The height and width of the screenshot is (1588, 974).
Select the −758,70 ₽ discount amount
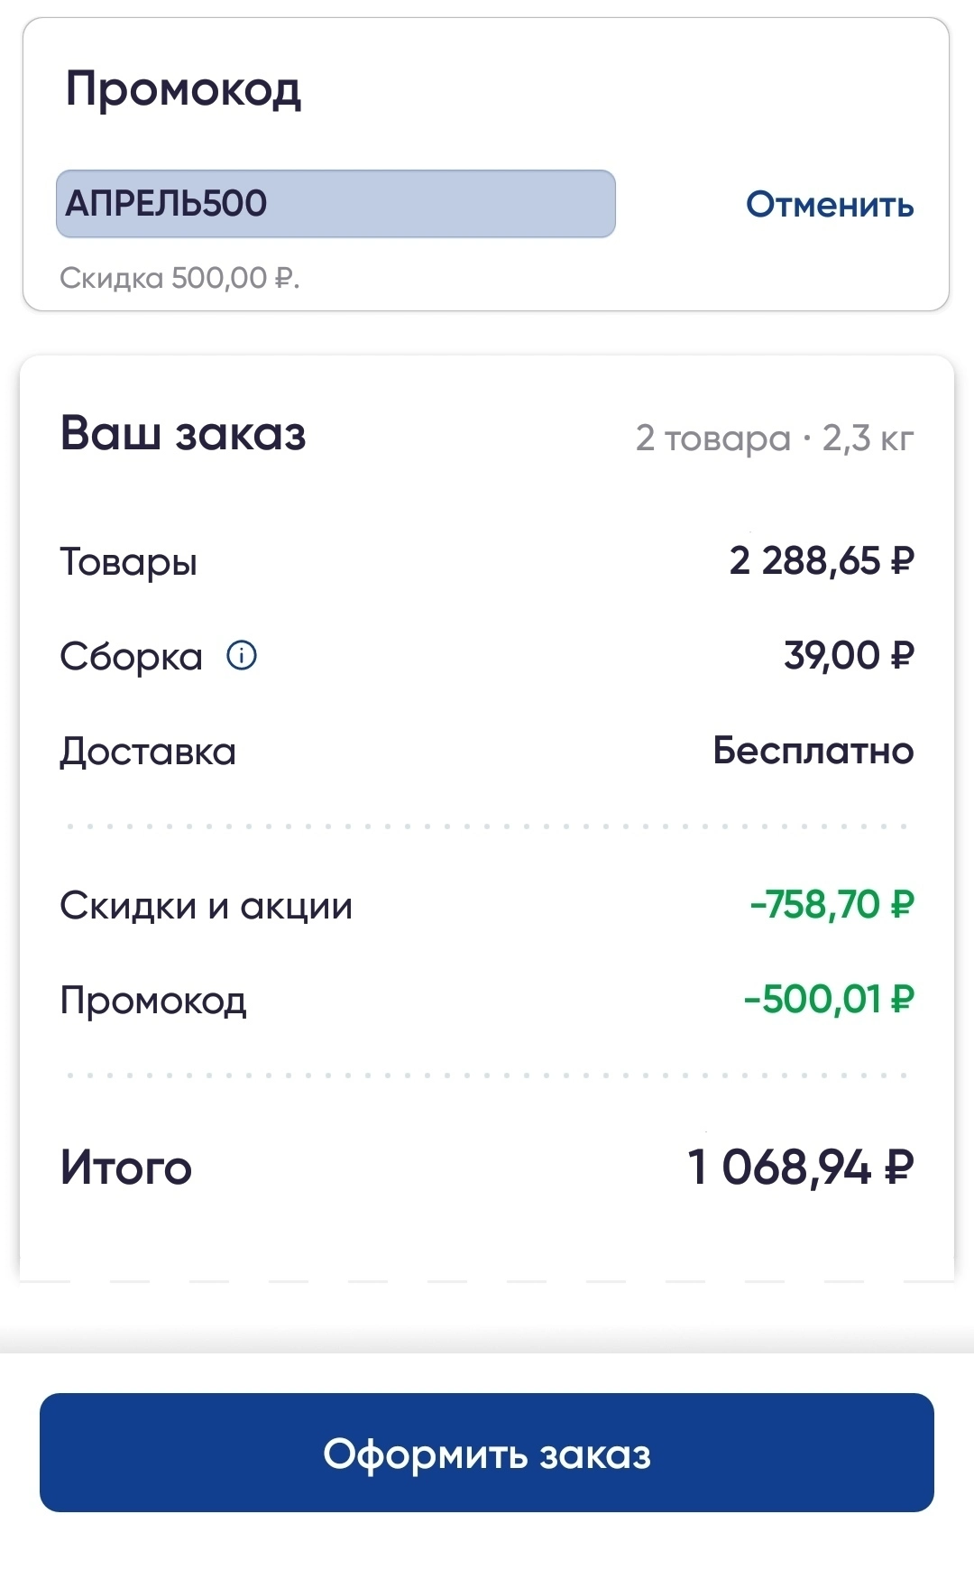(x=832, y=904)
